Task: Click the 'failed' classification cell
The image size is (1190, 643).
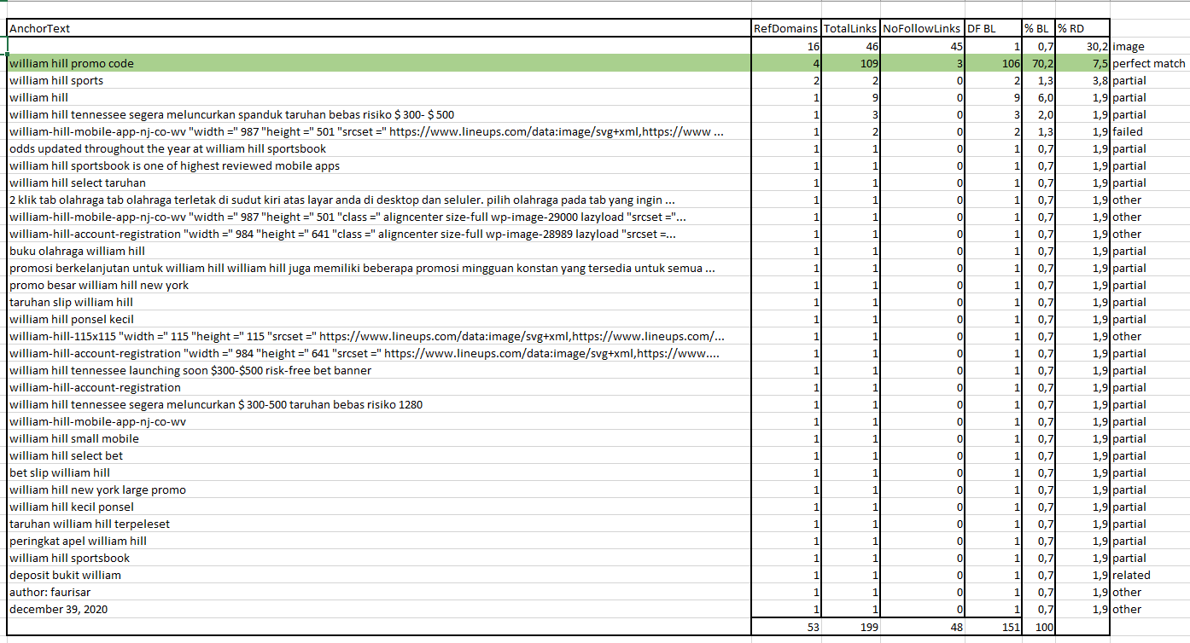Action: pos(1128,131)
